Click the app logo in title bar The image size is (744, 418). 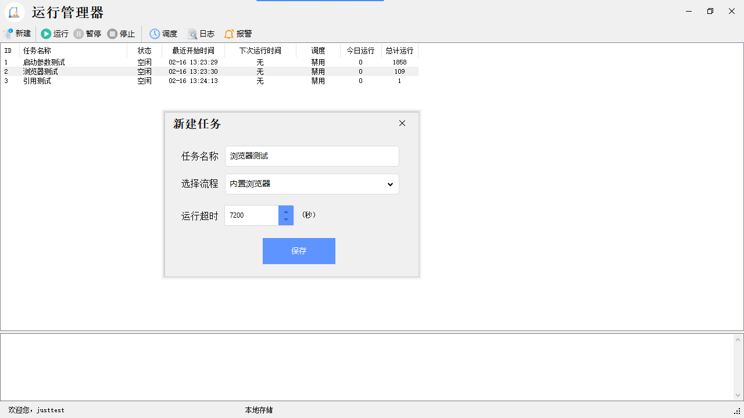pos(15,12)
